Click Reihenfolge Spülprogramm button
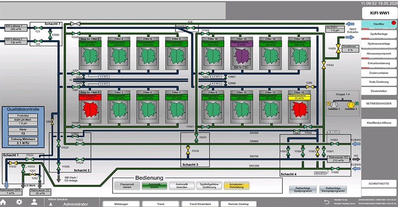Screen dimensions: 398x207 tap(303, 189)
